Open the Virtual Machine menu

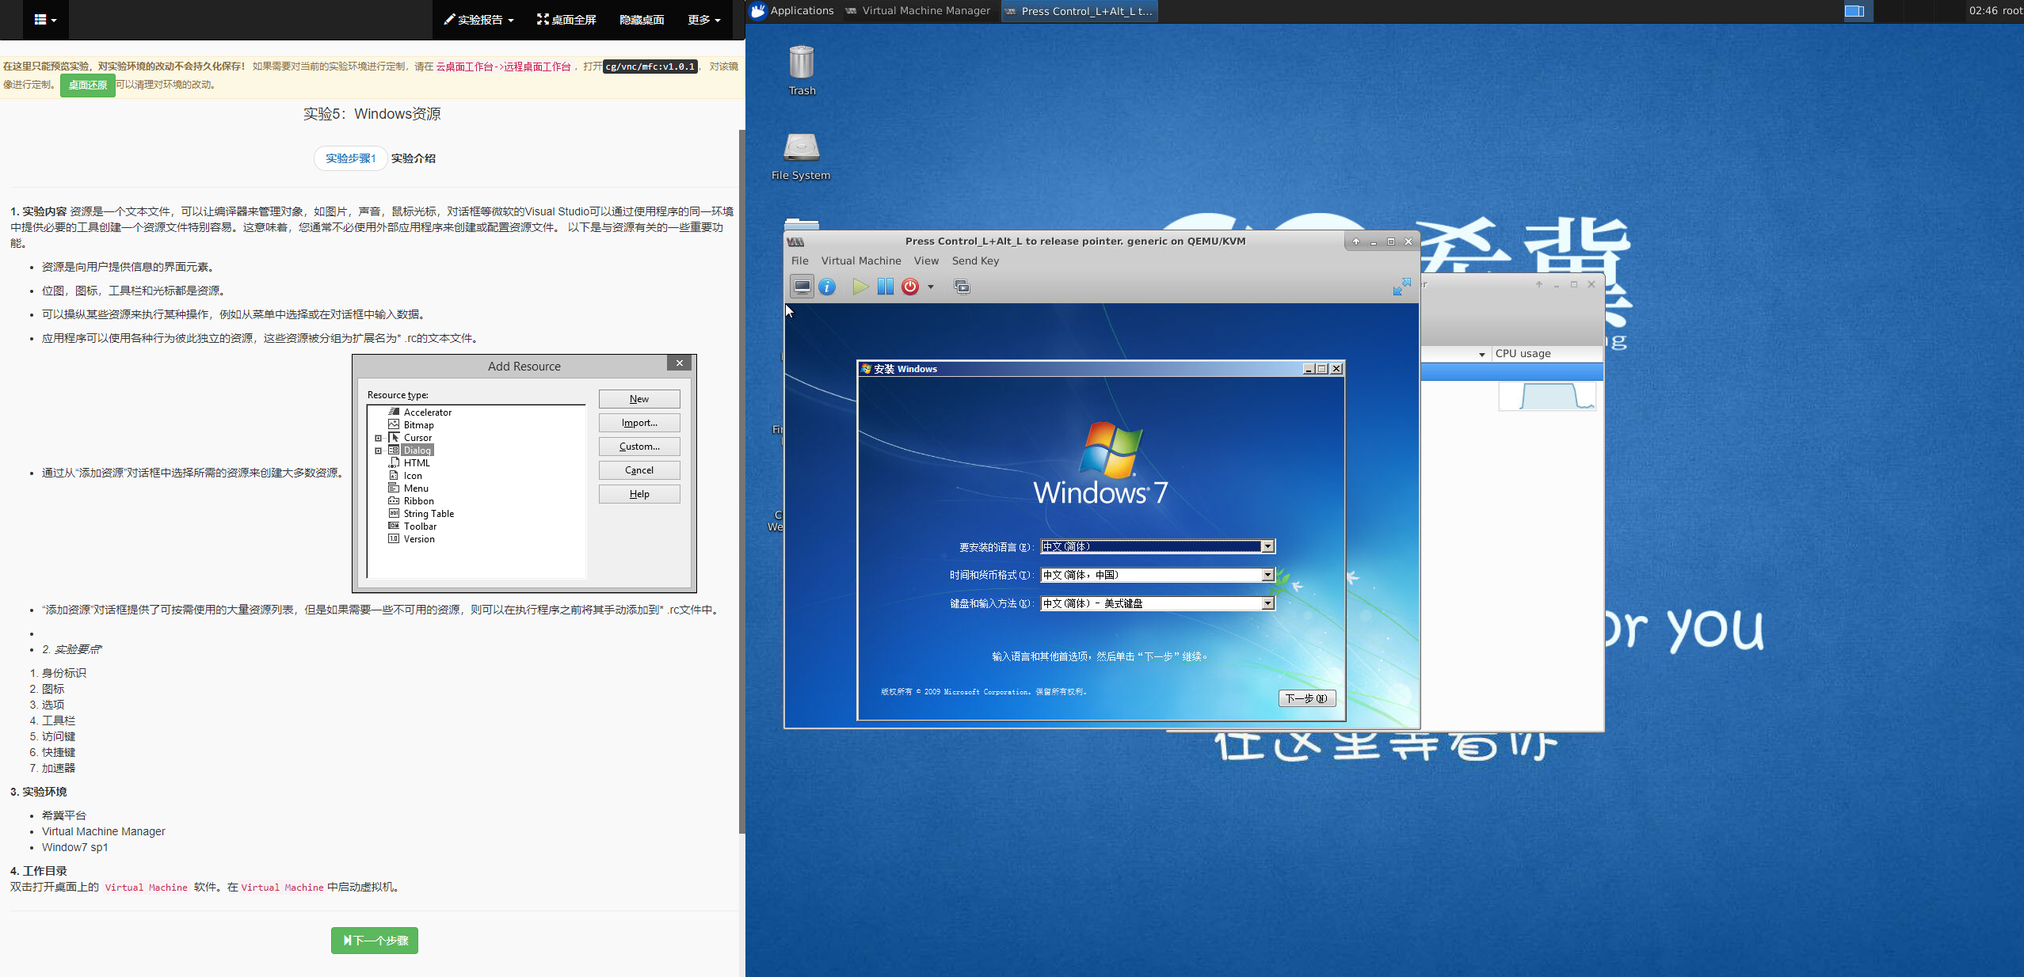(x=861, y=260)
